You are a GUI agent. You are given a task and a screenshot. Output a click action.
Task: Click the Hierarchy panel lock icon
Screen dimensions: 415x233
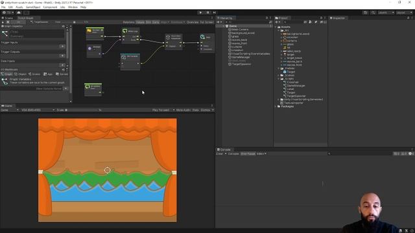267,18
